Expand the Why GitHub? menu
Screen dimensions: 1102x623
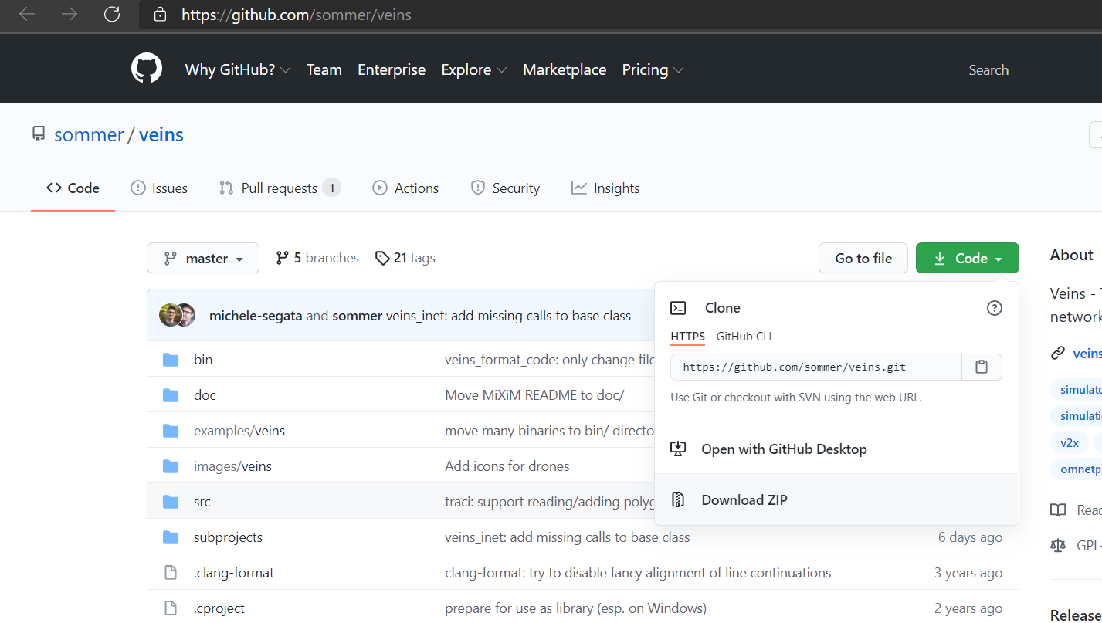238,69
